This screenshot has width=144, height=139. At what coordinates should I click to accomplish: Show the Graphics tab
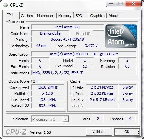pyautogui.click(x=97, y=16)
